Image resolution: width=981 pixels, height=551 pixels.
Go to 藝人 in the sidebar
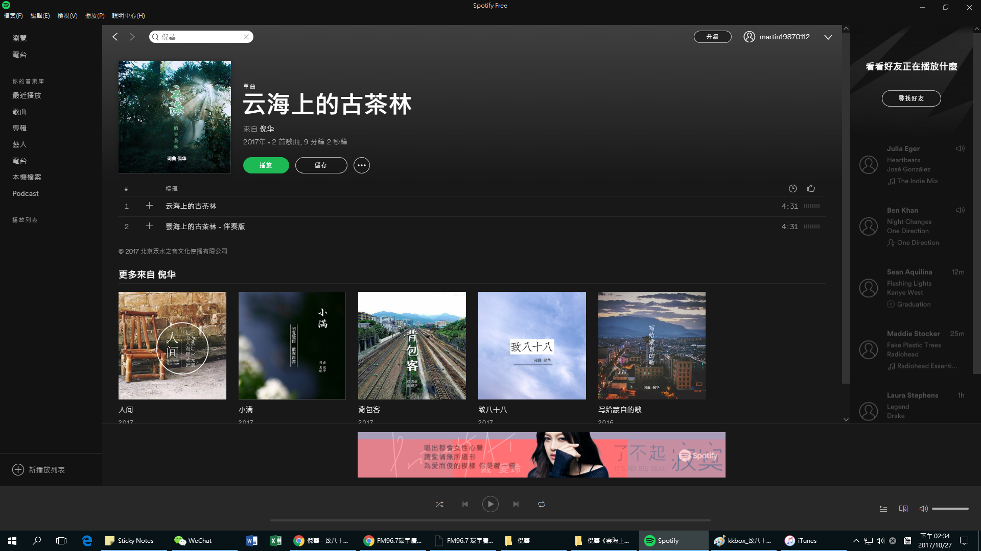(19, 144)
